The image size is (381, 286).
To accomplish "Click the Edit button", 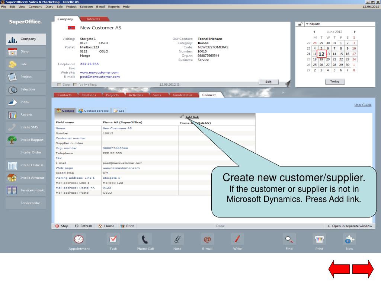I will [269, 82].
